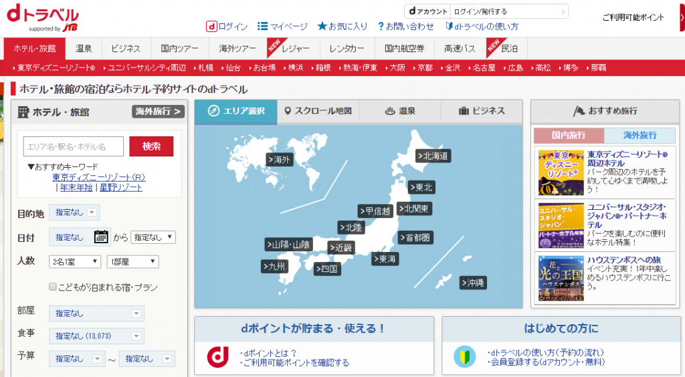Select the レンタカー navigation tab

(x=347, y=48)
